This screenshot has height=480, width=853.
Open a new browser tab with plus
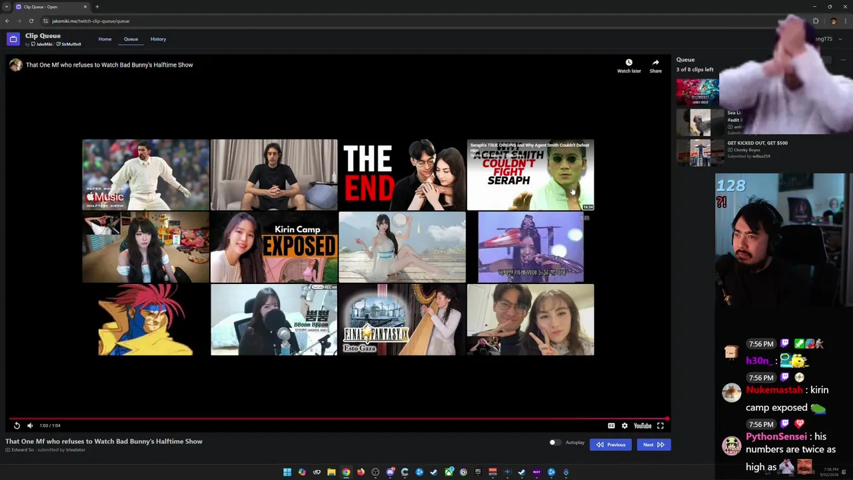(x=97, y=7)
